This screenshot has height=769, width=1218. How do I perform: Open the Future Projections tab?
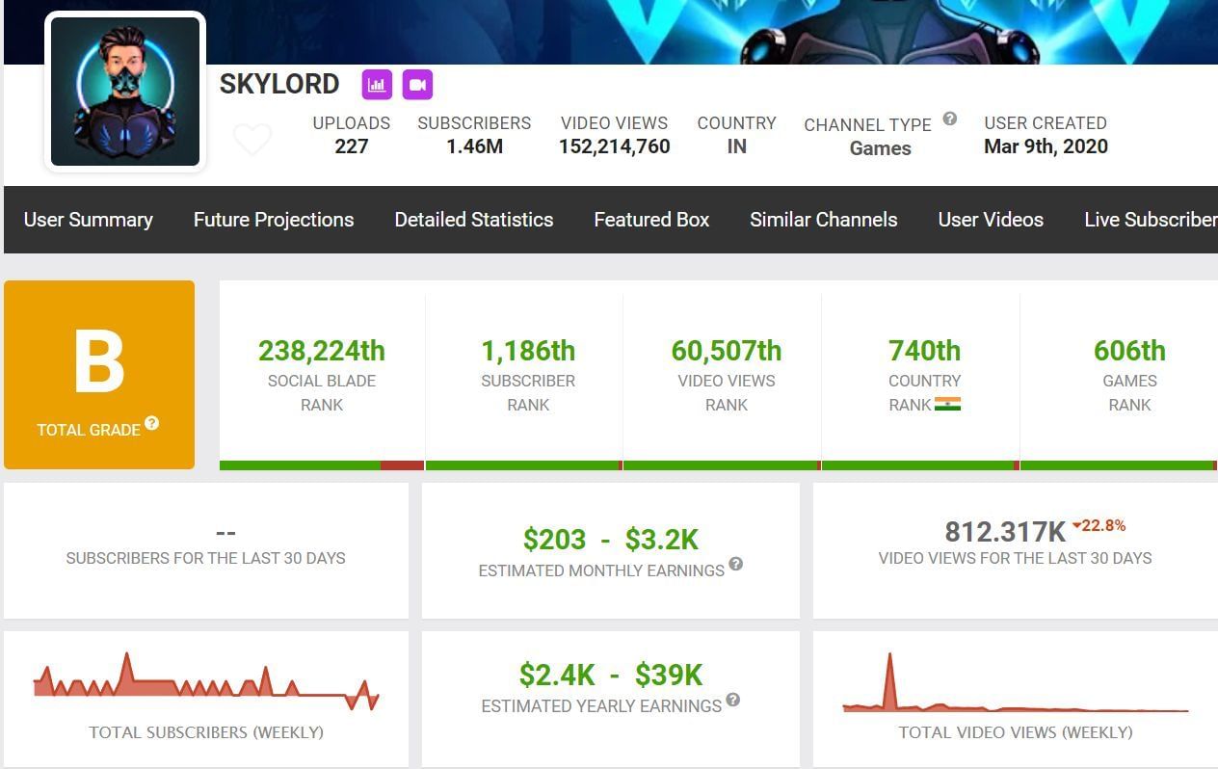[x=274, y=220]
